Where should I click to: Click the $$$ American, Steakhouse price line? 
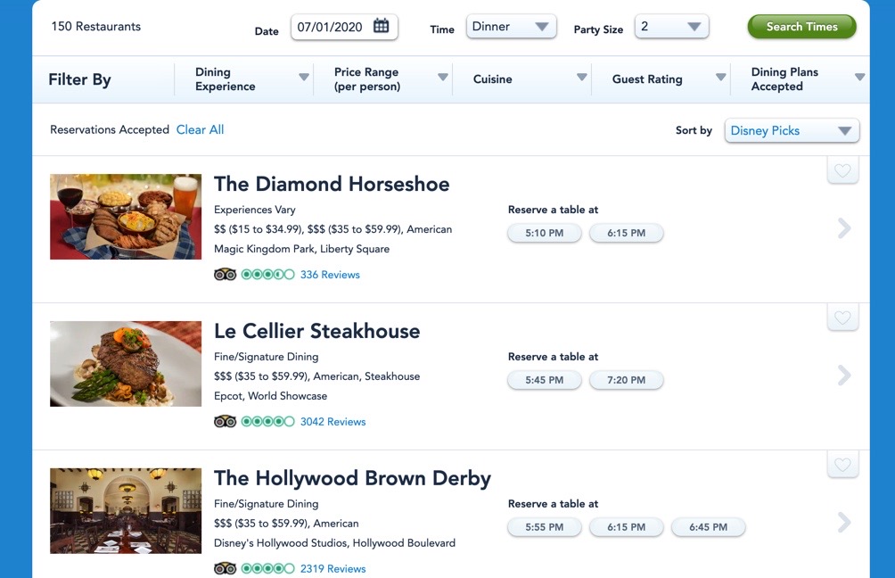tap(316, 376)
